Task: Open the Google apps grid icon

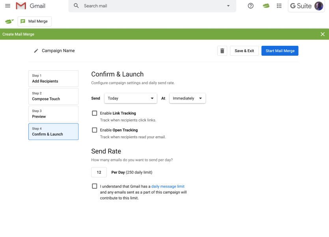Action: 279,6
